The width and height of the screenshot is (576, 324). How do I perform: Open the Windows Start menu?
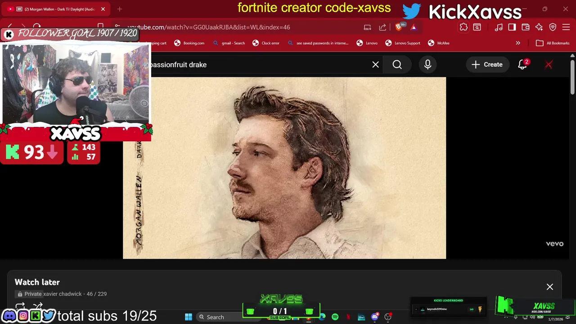189,317
